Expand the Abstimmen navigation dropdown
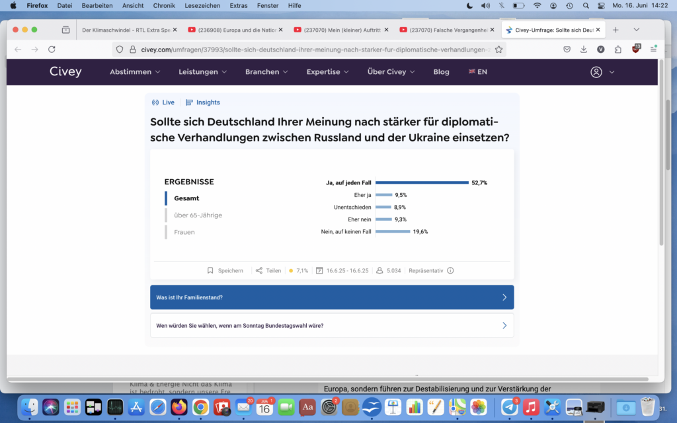 135,72
